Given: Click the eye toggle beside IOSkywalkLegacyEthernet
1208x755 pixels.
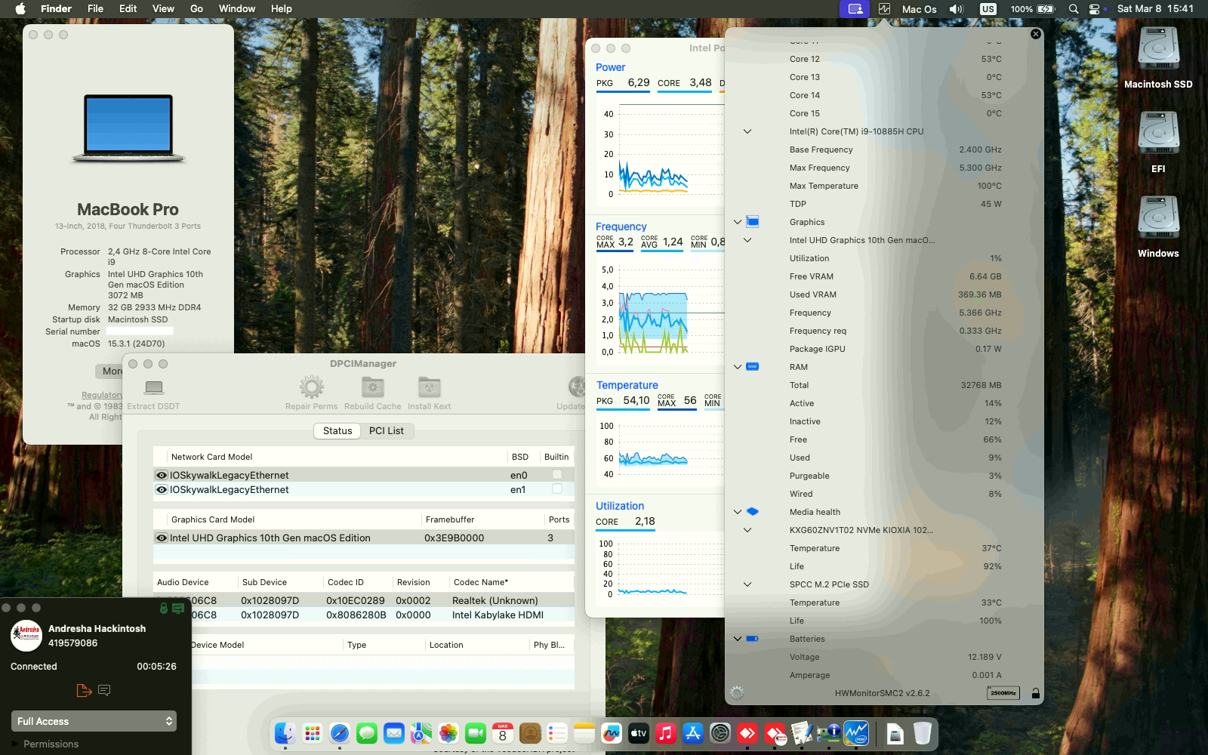Looking at the screenshot, I should coord(160,474).
